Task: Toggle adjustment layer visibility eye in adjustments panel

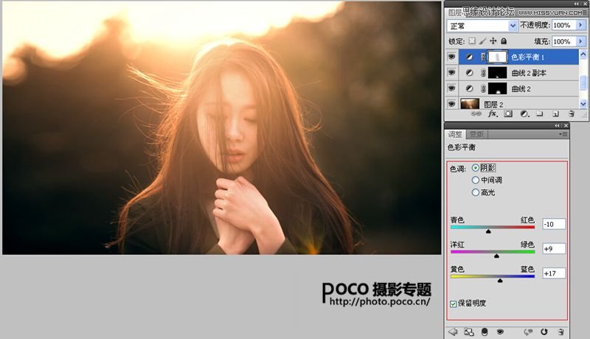Action: (x=500, y=332)
